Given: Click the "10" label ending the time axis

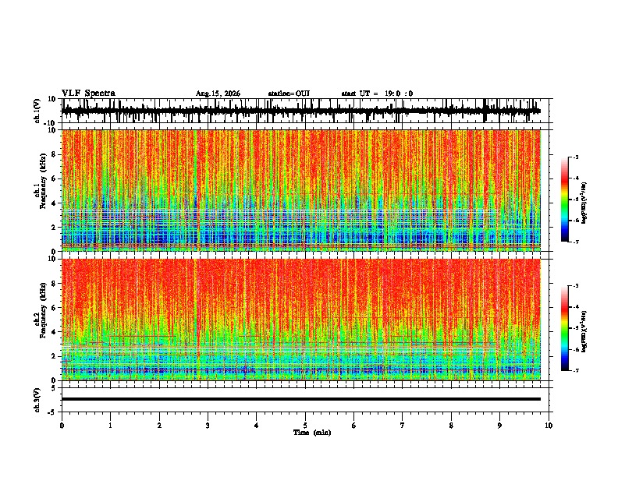Looking at the screenshot, I should pos(549,426).
